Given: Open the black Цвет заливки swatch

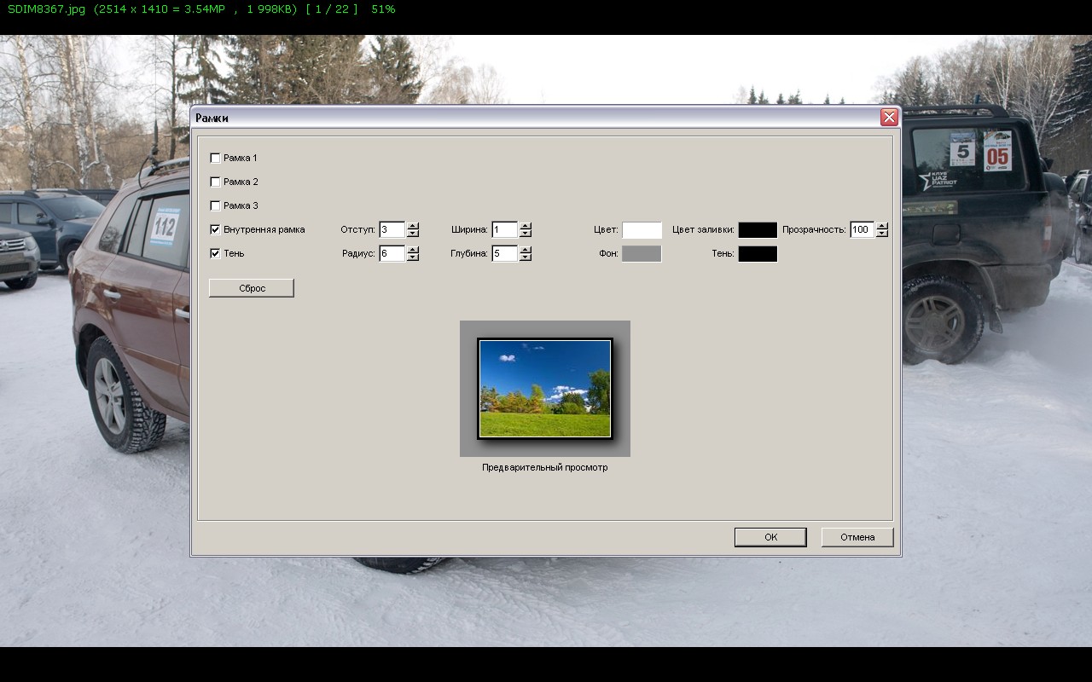Looking at the screenshot, I should pos(758,230).
